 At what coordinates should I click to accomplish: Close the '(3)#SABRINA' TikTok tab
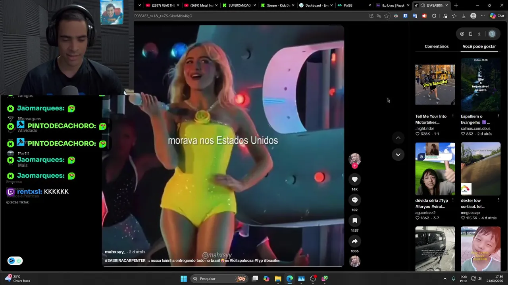[446, 6]
